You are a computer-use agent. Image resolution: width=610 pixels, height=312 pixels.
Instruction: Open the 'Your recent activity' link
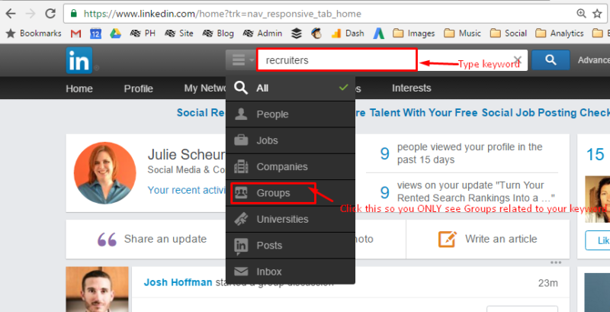click(x=187, y=190)
